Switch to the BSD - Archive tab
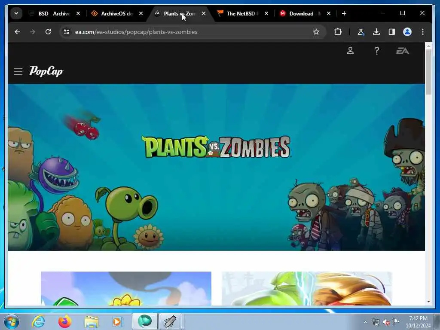This screenshot has width=440, height=330. pos(54,13)
